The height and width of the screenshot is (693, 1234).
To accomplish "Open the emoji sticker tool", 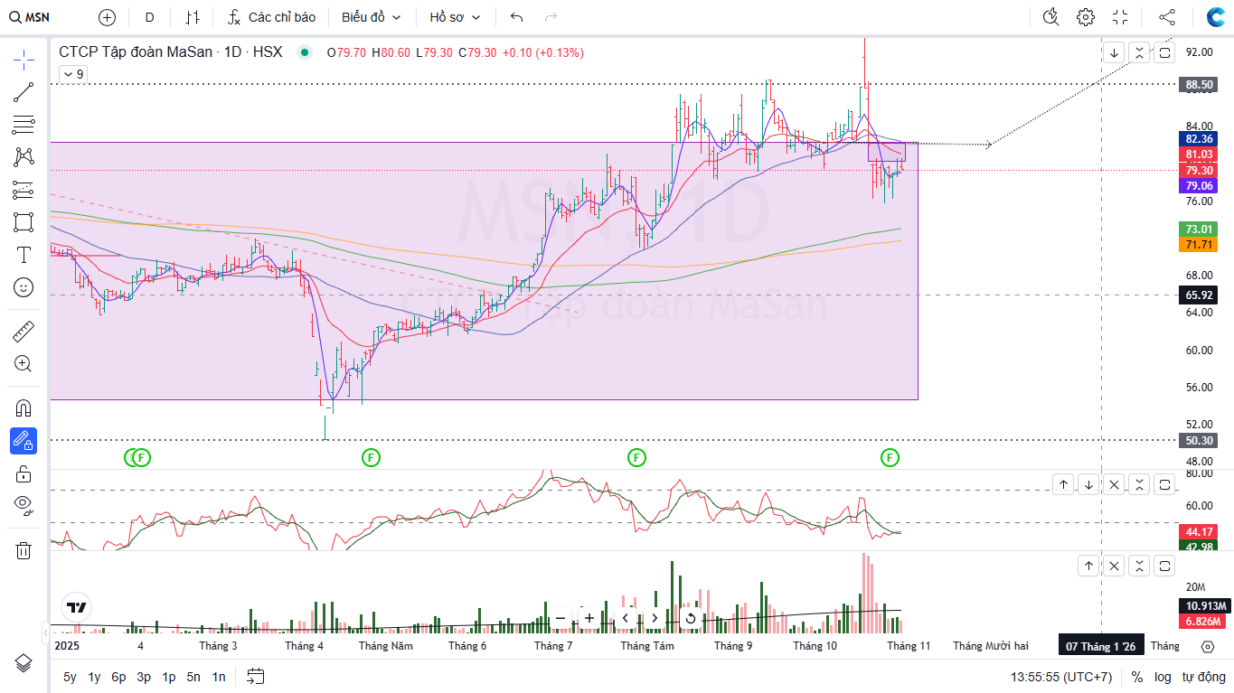I will point(24,287).
